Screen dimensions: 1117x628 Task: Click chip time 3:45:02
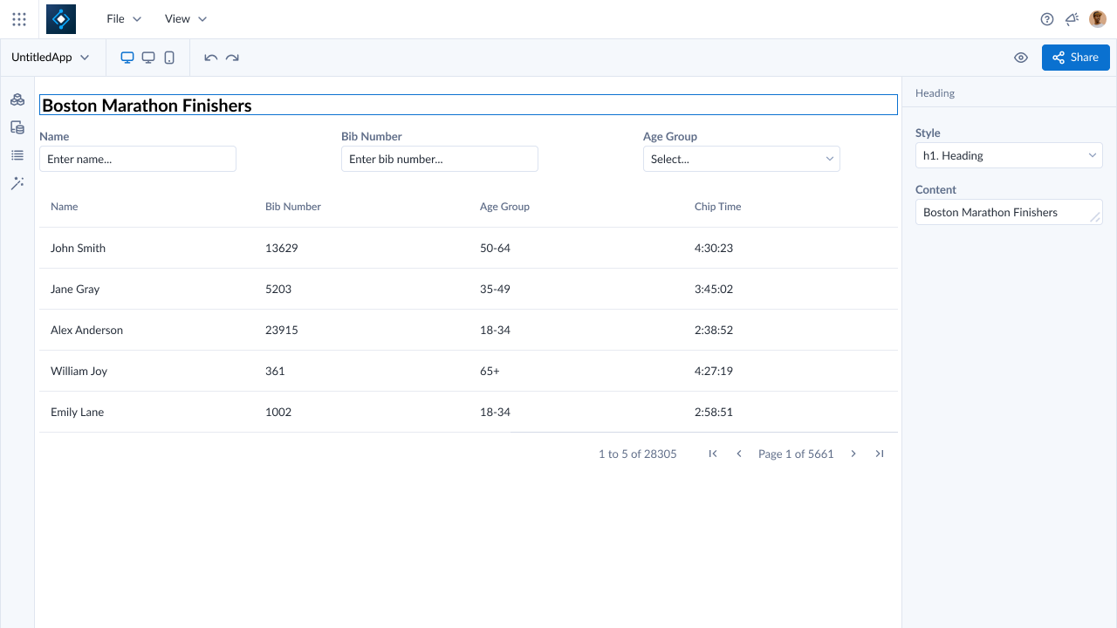[714, 289]
